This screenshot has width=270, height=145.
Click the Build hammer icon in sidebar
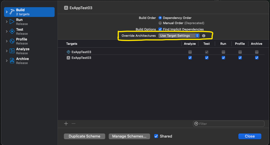tap(12, 12)
